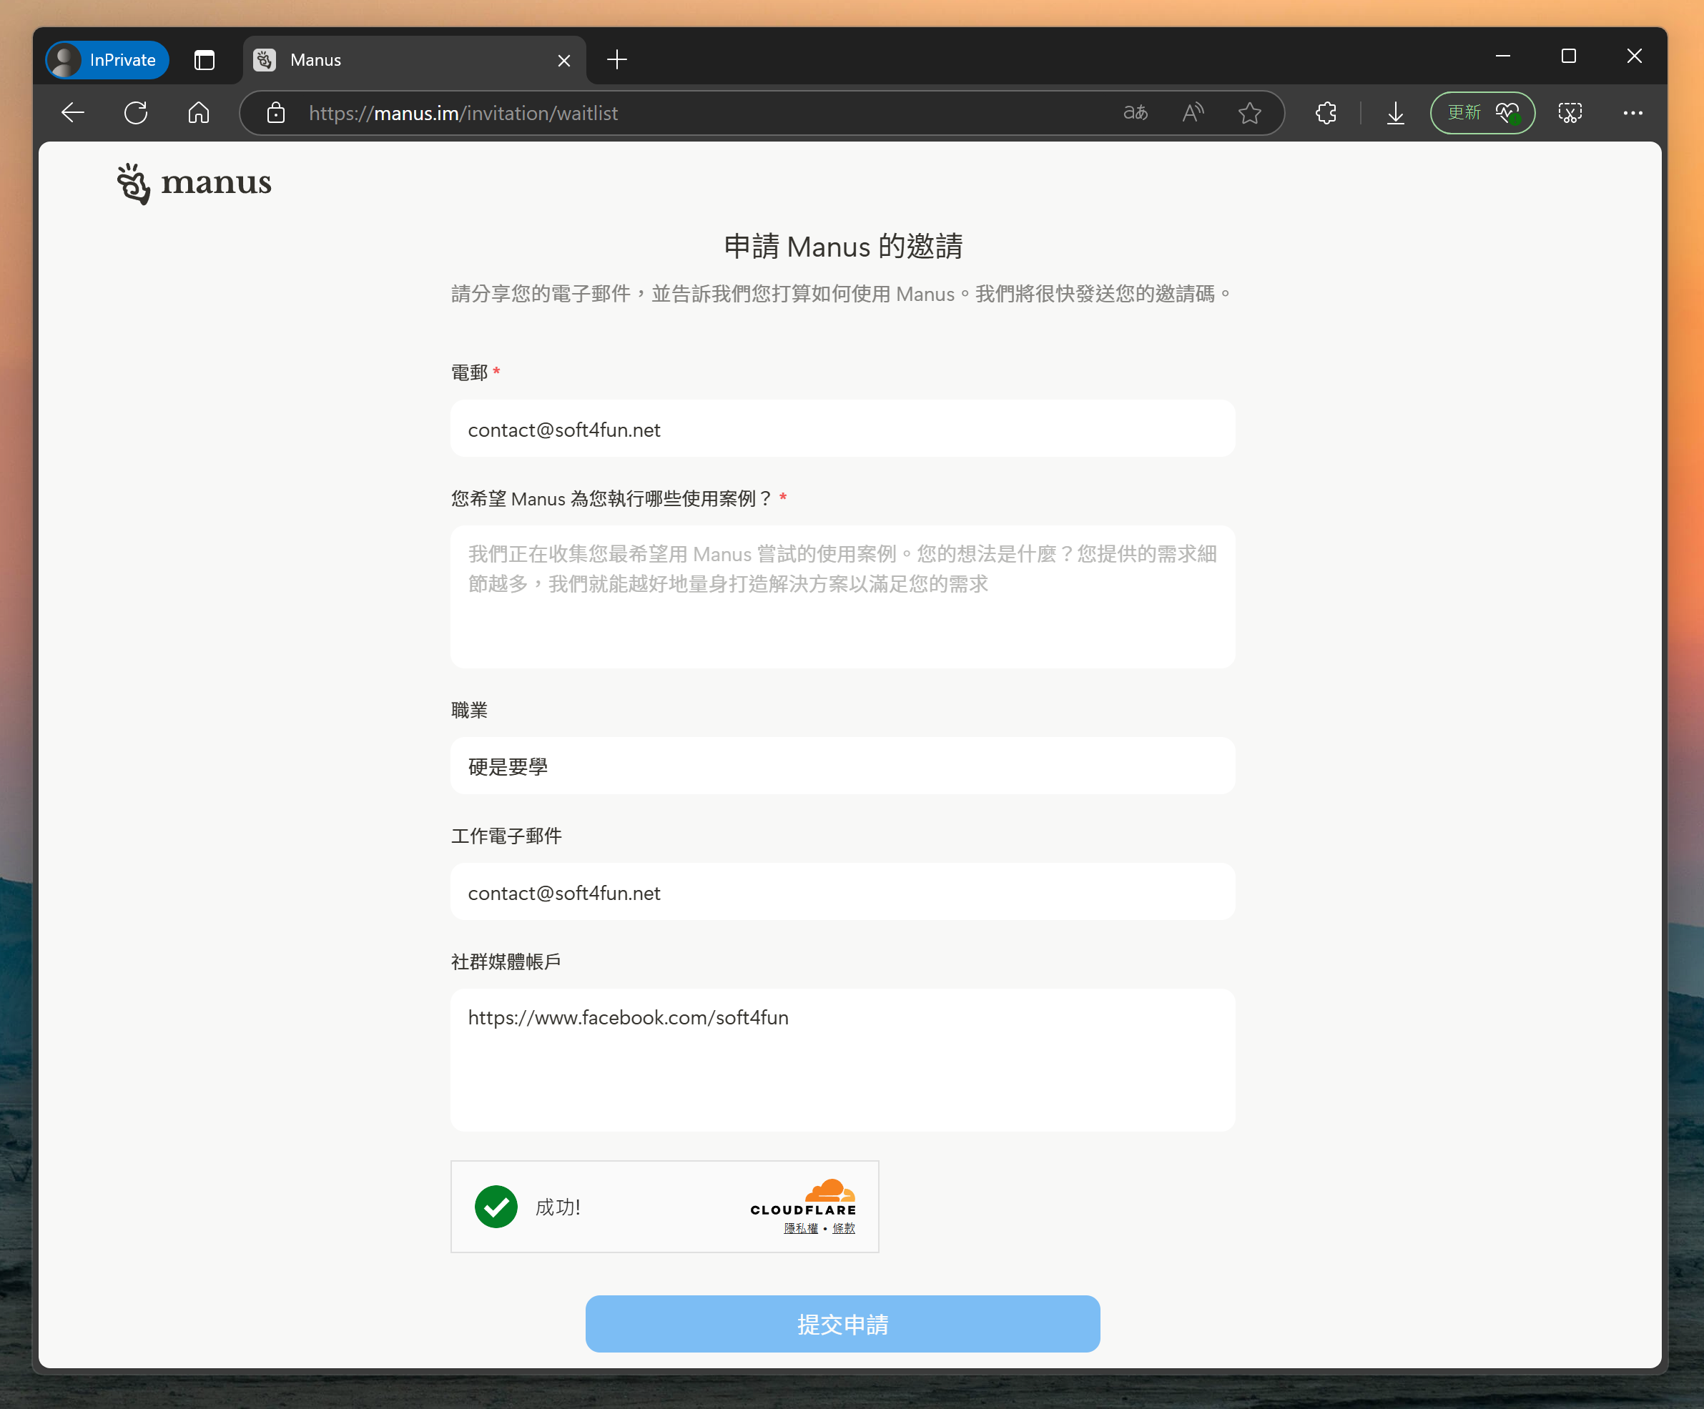Open a new tab with plus button
The height and width of the screenshot is (1409, 1704).
[616, 60]
